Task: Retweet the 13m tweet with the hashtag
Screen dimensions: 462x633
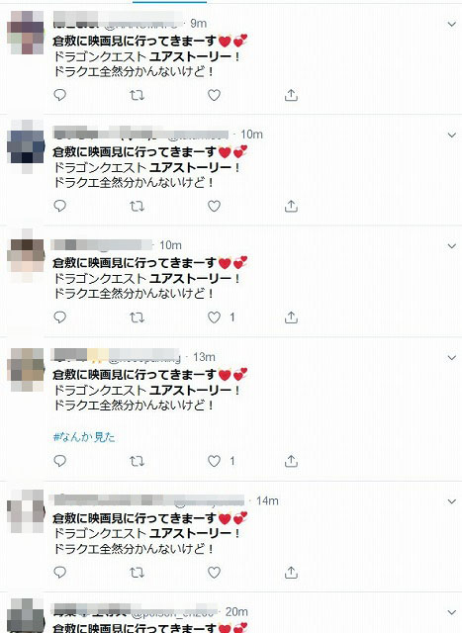Action: (x=137, y=461)
